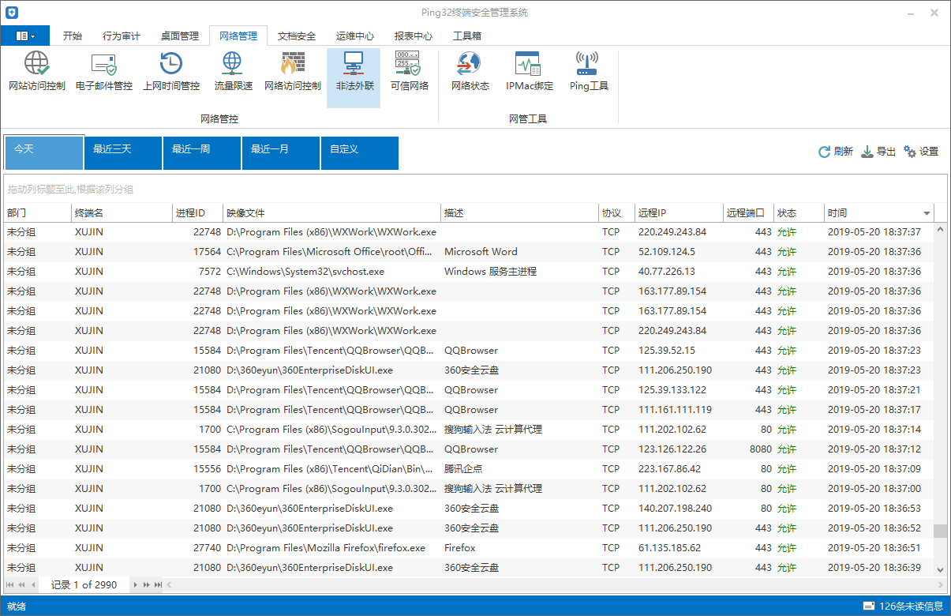Go to previous page of records
The height and width of the screenshot is (616, 951).
pos(21,585)
